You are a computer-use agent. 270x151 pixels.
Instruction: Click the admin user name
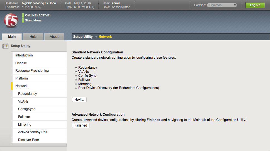point(116,3)
